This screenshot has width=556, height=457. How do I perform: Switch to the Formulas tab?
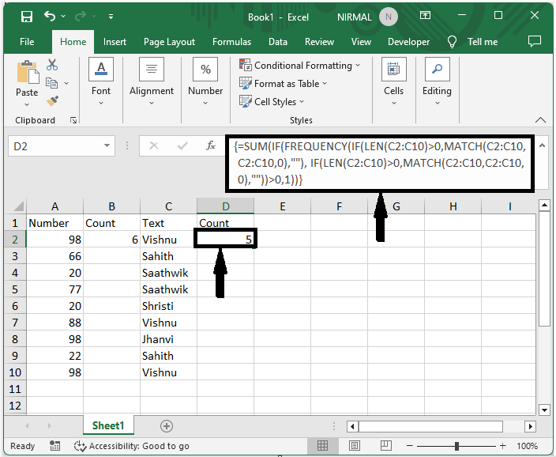pyautogui.click(x=231, y=42)
